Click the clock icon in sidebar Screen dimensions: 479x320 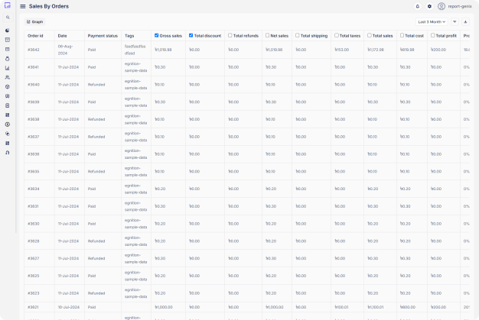pyautogui.click(x=8, y=124)
